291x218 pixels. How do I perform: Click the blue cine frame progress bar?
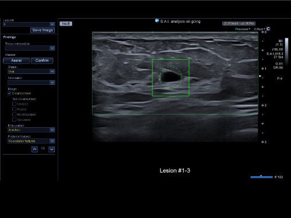(261, 177)
